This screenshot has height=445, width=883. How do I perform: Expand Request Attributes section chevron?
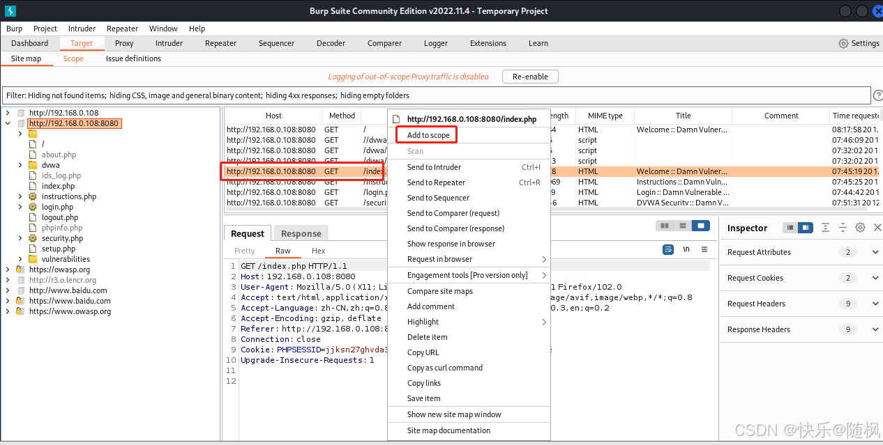point(875,252)
